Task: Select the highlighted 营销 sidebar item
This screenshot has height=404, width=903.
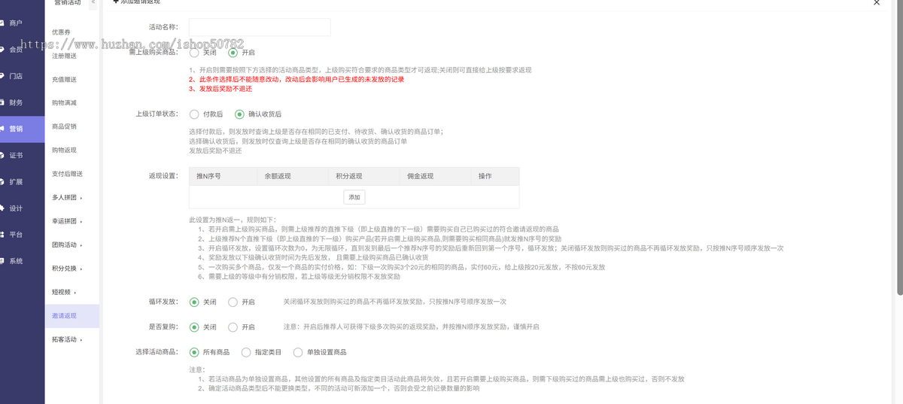Action: pyautogui.click(x=22, y=129)
